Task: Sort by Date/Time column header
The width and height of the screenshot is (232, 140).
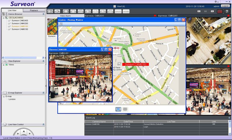Action: pyautogui.click(x=128, y=121)
